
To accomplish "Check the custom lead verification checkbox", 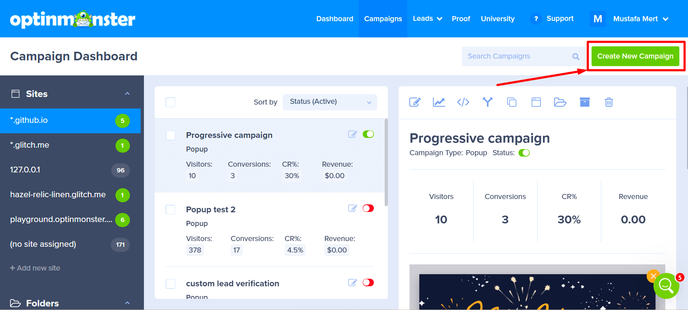I will [171, 284].
